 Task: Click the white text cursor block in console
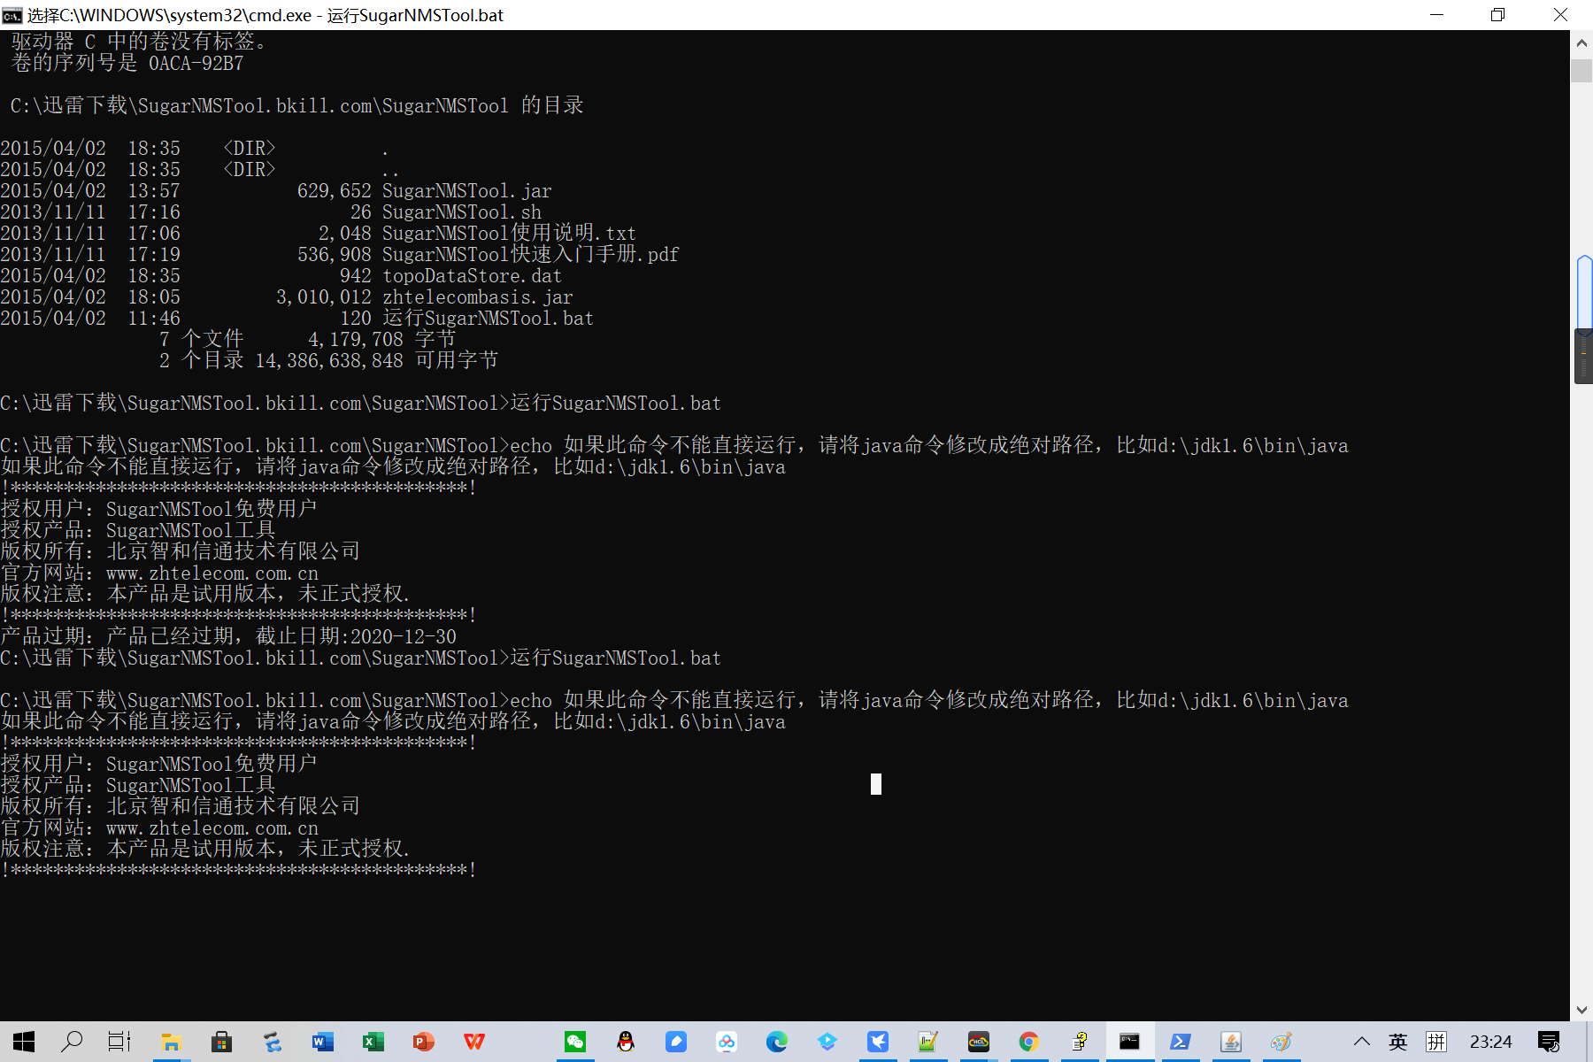coord(876,784)
